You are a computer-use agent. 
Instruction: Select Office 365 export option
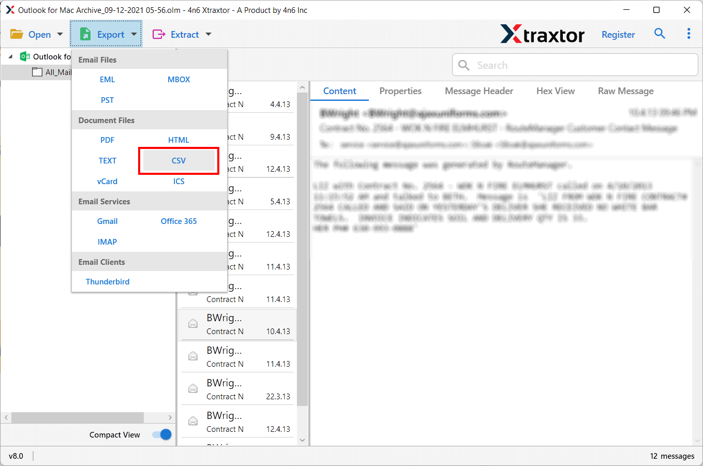click(178, 221)
